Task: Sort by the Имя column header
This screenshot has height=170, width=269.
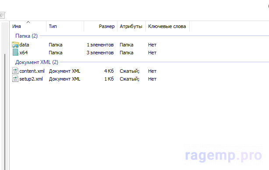Action: (17, 26)
